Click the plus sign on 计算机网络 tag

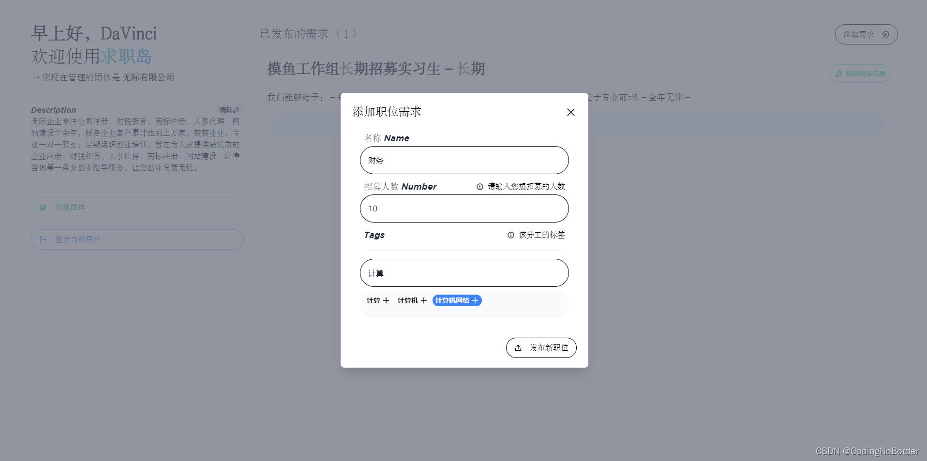(475, 300)
